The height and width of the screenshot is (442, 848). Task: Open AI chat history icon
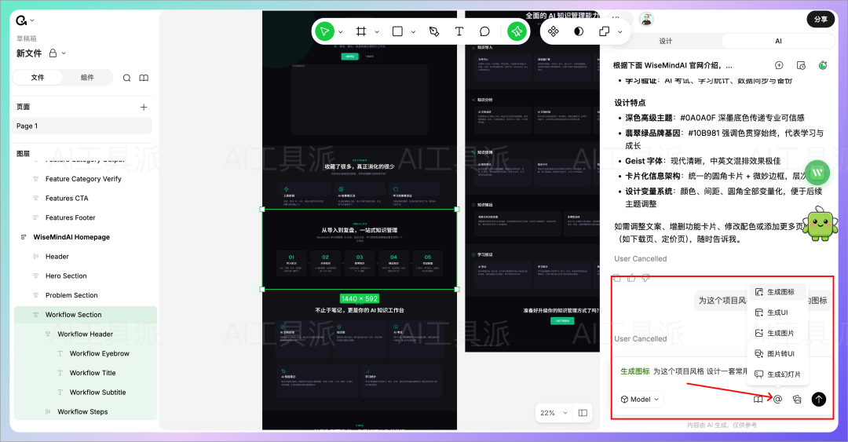(x=801, y=65)
